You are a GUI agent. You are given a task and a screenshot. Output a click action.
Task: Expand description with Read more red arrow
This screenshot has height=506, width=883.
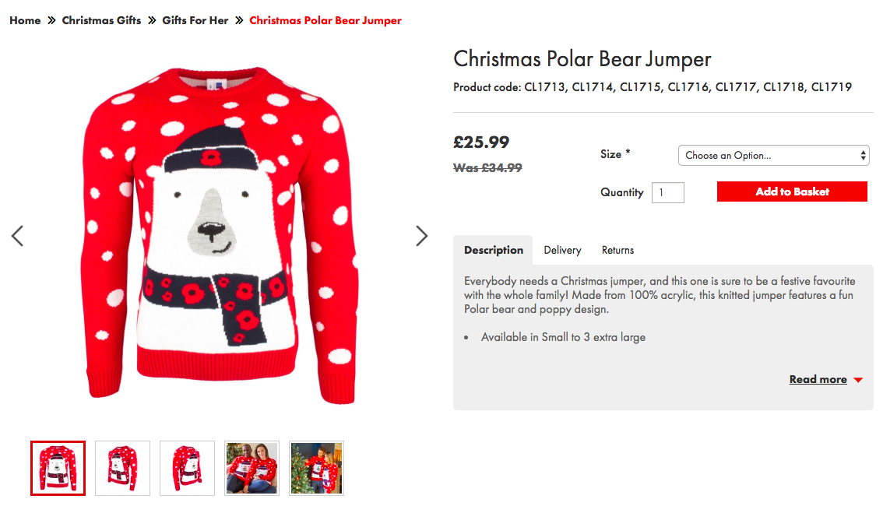858,380
